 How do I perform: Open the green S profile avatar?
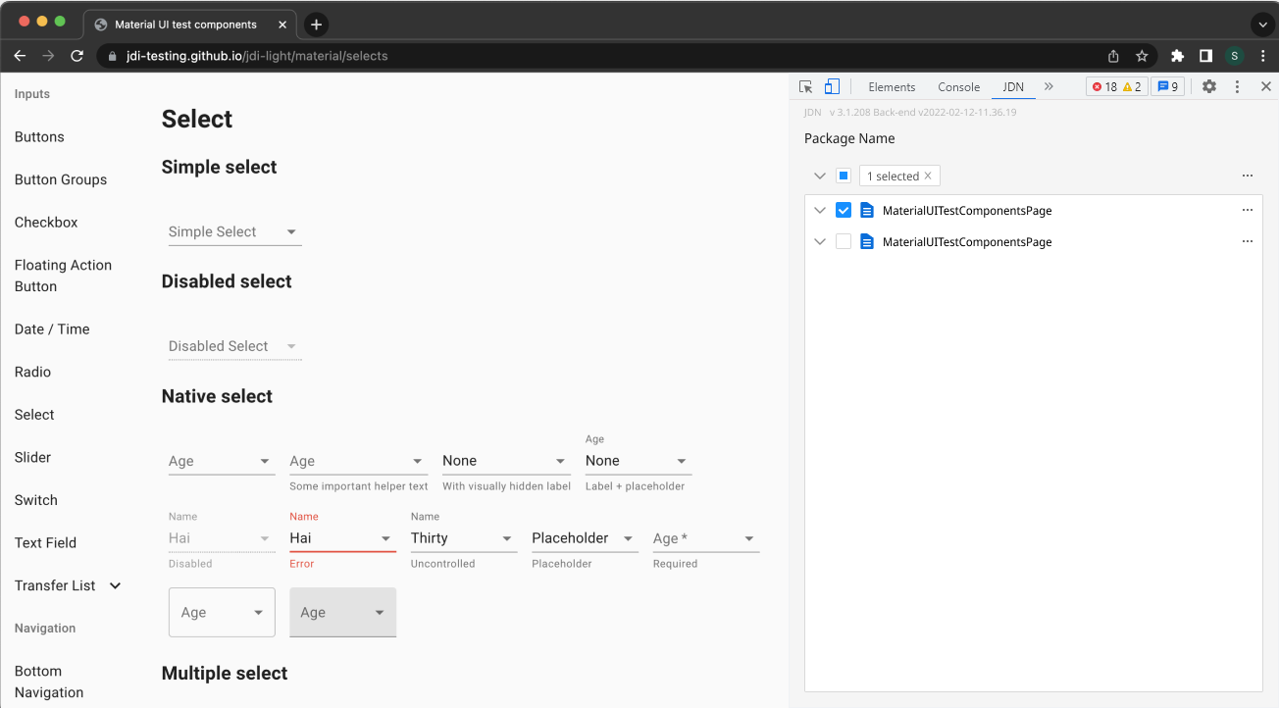click(1234, 56)
